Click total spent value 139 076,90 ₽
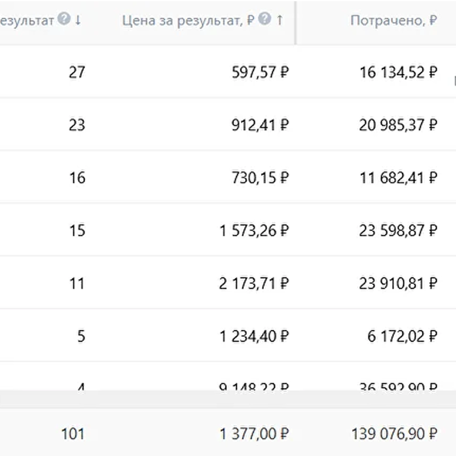 [394, 434]
